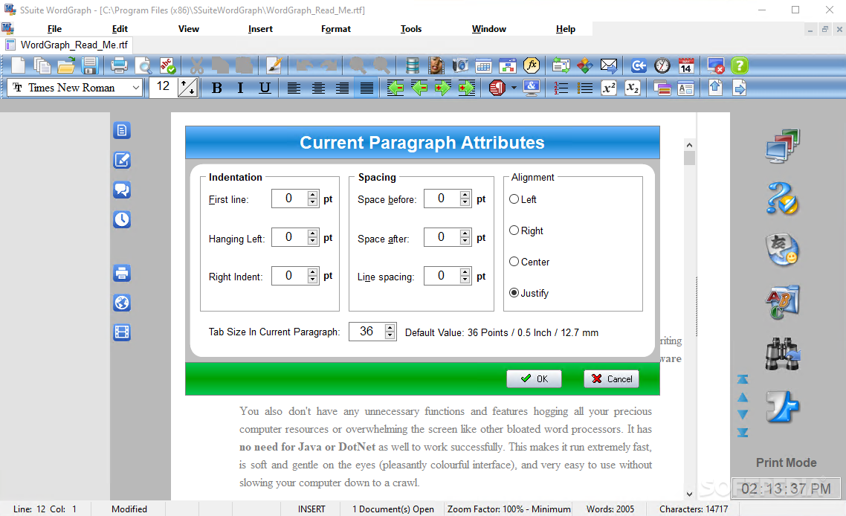Open the clock time icon

point(662,66)
